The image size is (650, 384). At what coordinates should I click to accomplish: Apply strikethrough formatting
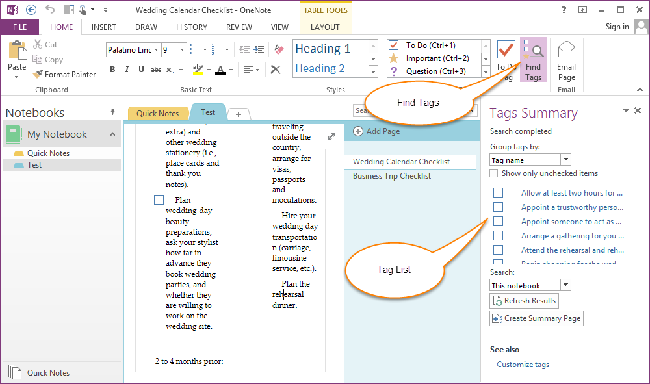pos(156,70)
